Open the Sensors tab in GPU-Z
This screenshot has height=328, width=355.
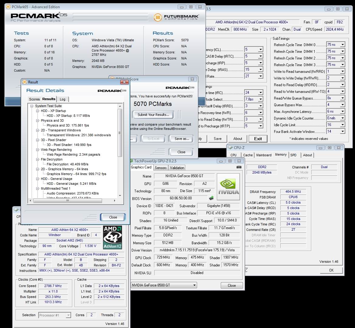161,167
